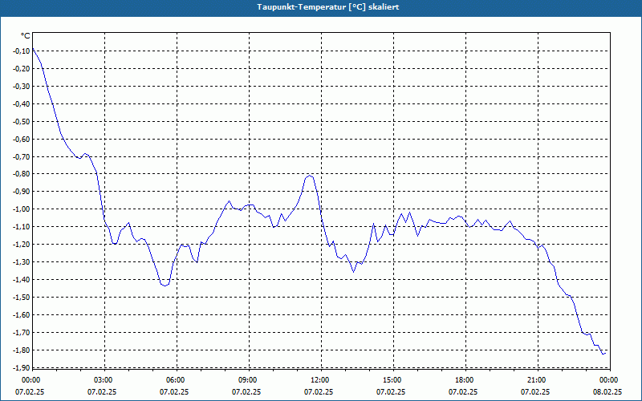Select the -0,10 y-axis tick label

coord(22,51)
